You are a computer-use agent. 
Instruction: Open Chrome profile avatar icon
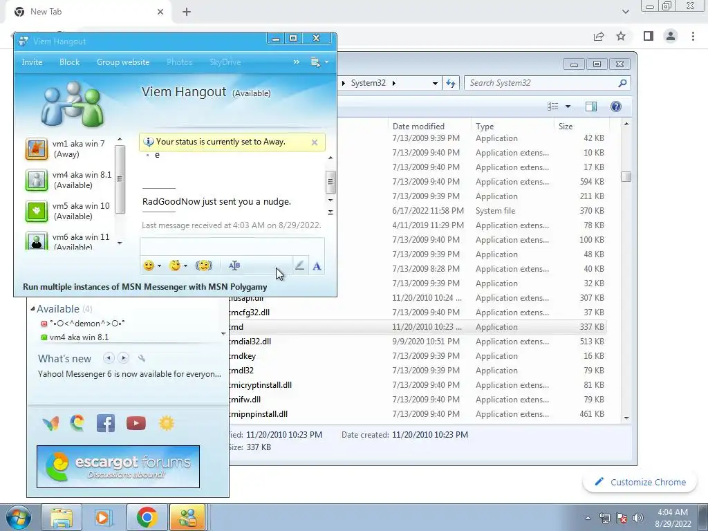coord(671,36)
